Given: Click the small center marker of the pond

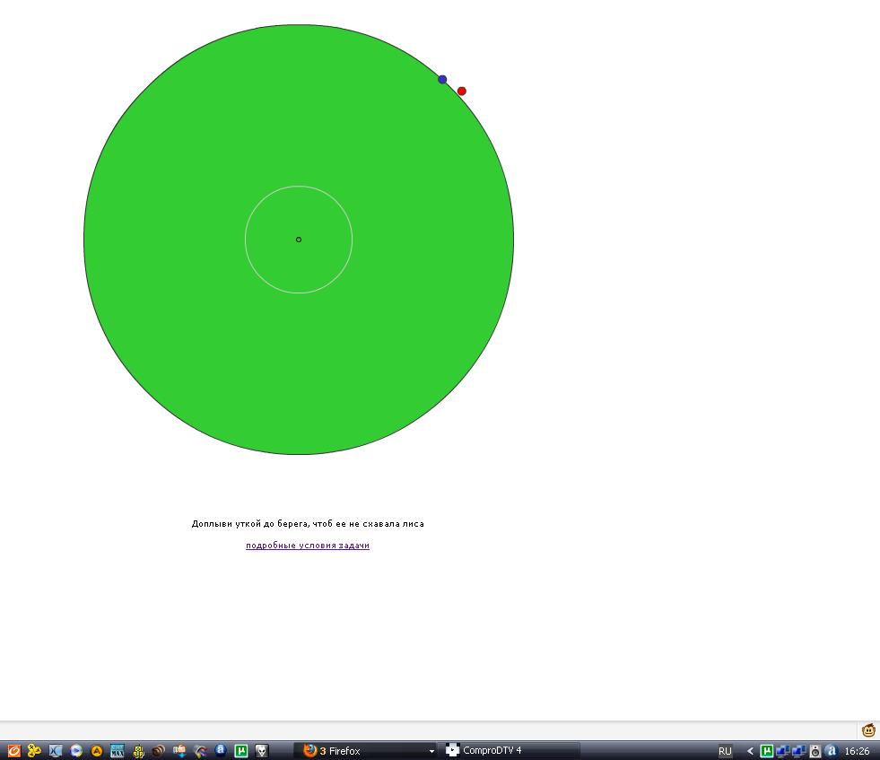Looking at the screenshot, I should coord(299,240).
